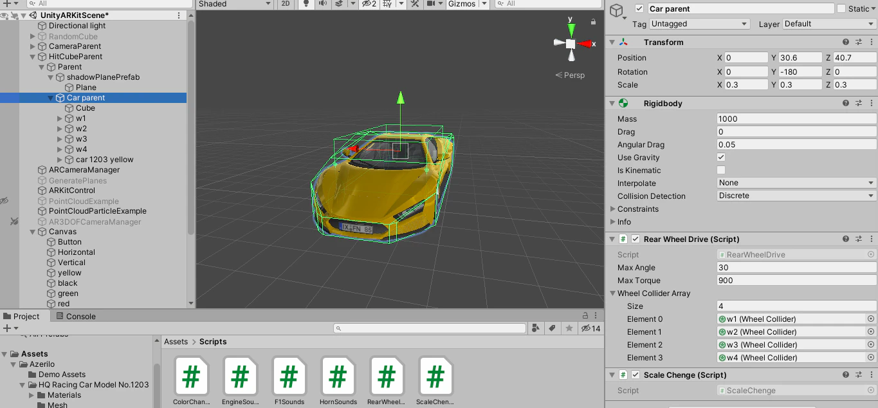Click the Transform help question-mark icon
This screenshot has height=408, width=878.
pos(846,42)
